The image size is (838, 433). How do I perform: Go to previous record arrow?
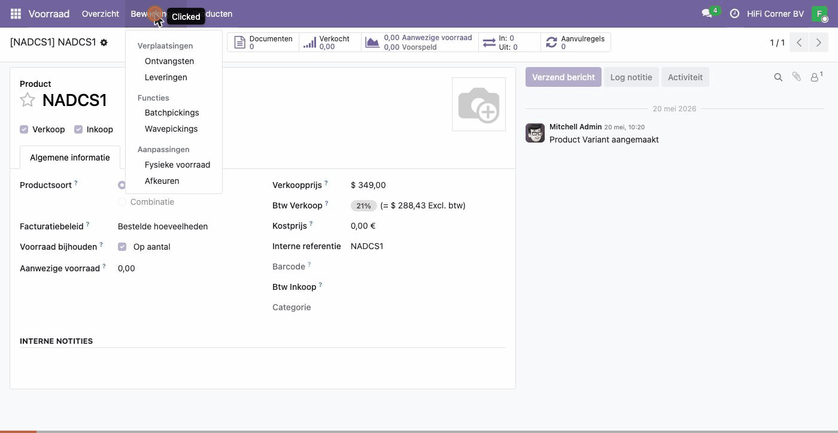point(799,43)
